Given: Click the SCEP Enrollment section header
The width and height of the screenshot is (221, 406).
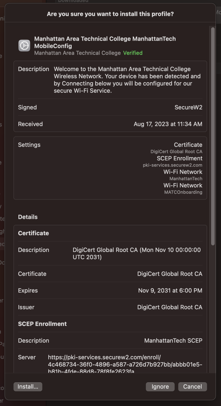Looking at the screenshot, I should click(42, 324).
